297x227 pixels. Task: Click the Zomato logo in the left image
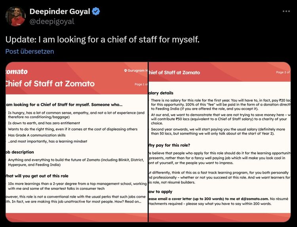[16, 72]
